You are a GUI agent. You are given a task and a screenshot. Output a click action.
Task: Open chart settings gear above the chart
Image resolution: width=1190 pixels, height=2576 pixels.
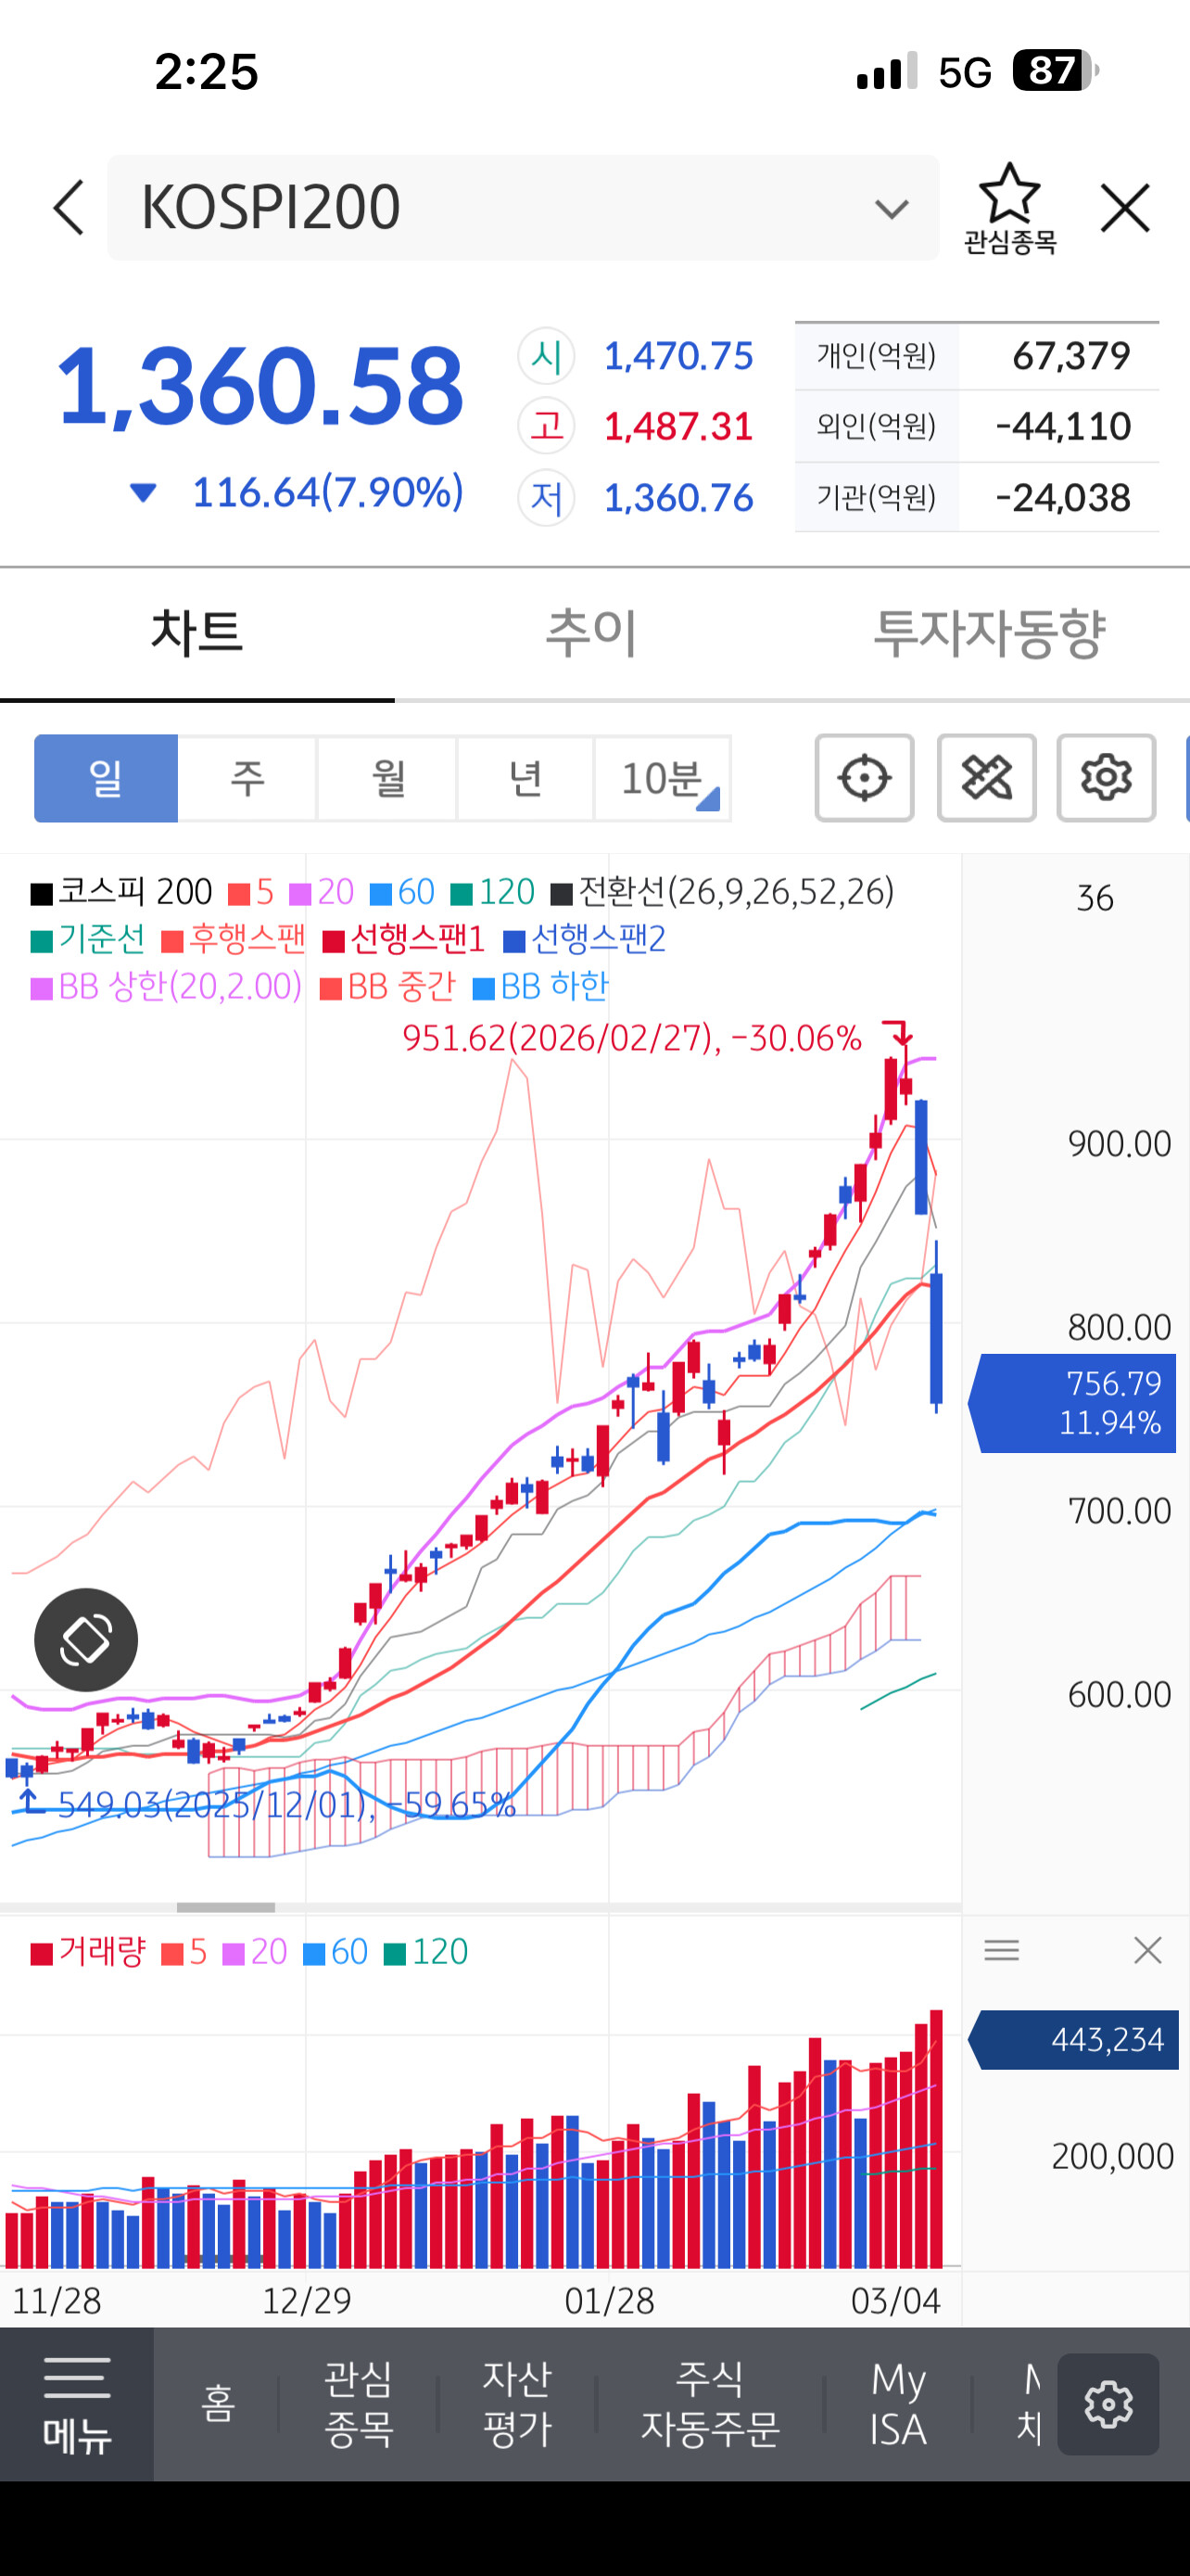tap(1106, 778)
